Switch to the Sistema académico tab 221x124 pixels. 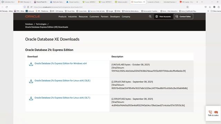coord(121,2)
